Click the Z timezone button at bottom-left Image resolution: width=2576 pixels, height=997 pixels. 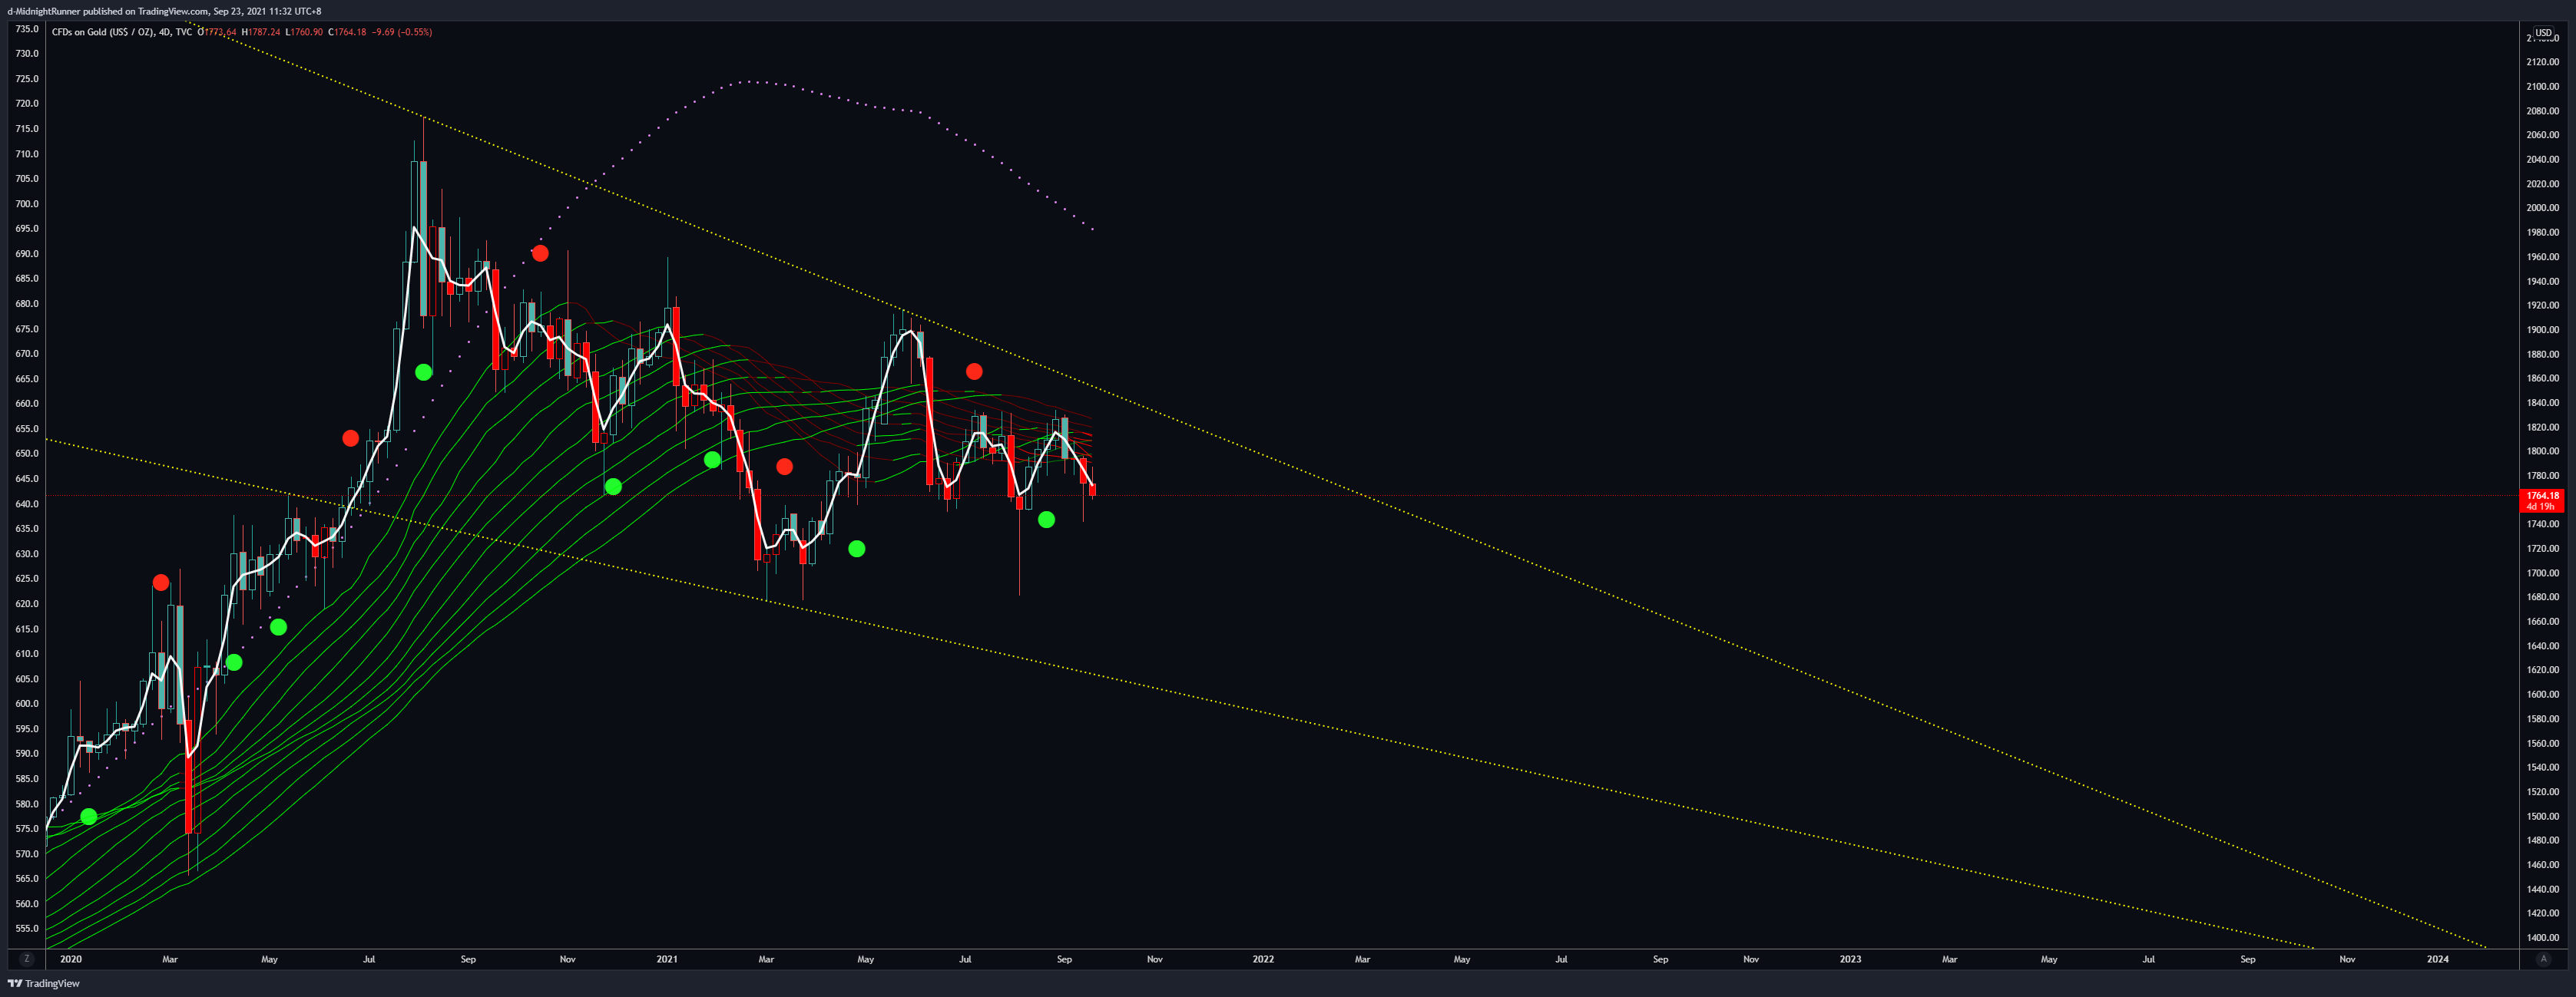27,959
